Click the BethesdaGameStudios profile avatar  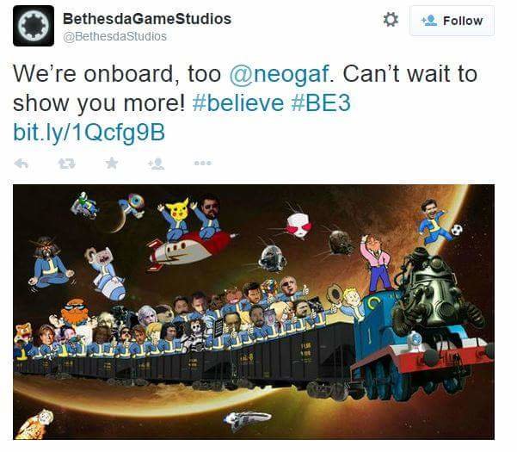point(34,26)
